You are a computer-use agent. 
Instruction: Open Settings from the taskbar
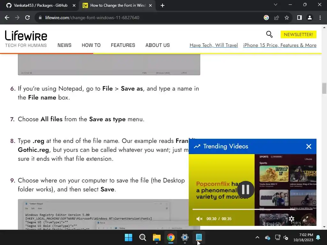click(185, 237)
